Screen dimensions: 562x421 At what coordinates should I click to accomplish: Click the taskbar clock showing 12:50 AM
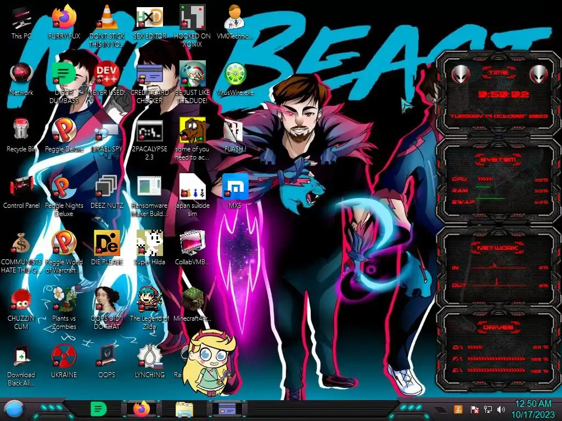click(x=533, y=409)
